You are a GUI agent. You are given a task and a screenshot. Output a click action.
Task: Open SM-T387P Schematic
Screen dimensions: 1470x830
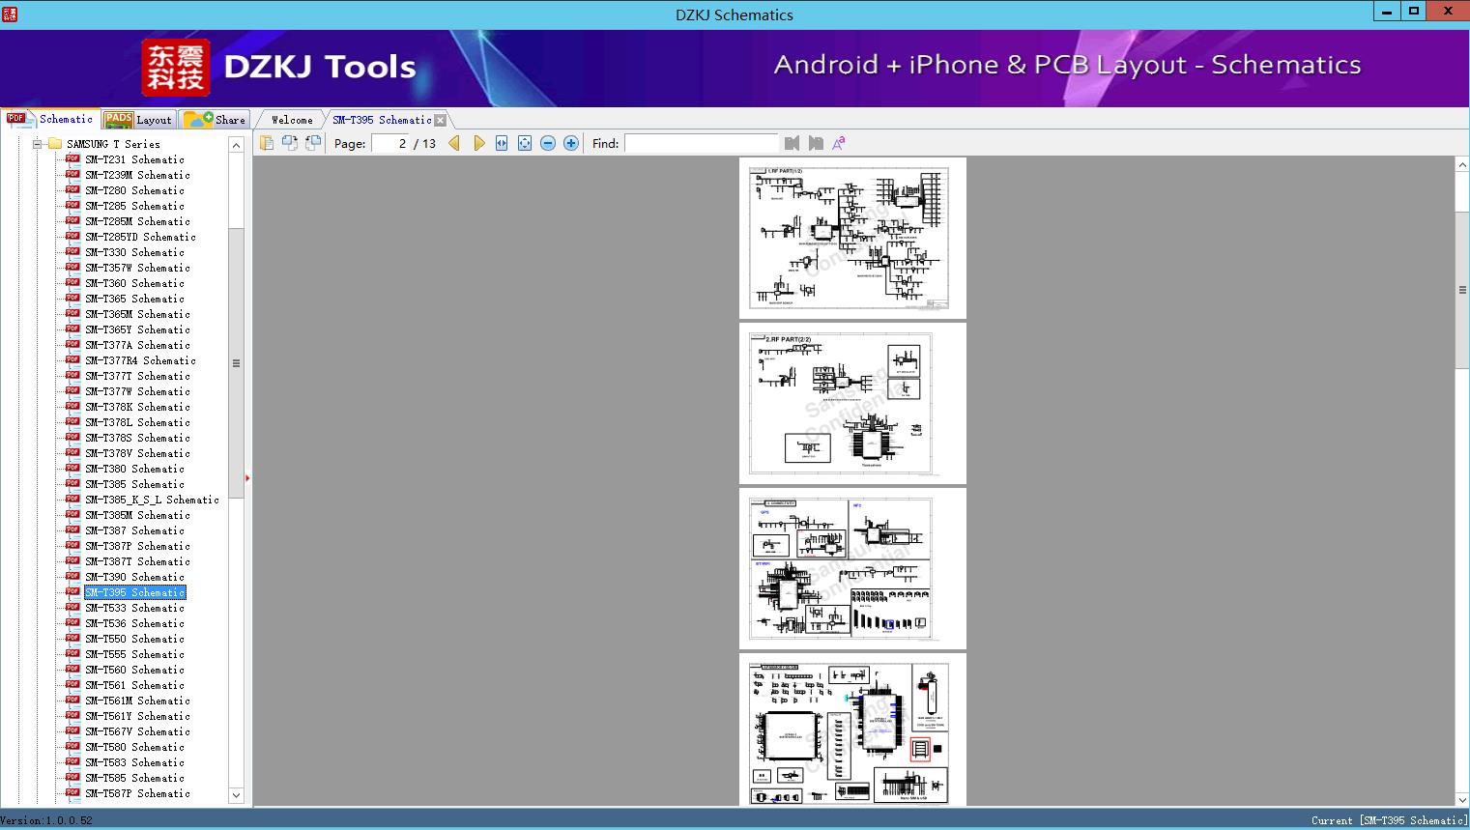coord(137,546)
